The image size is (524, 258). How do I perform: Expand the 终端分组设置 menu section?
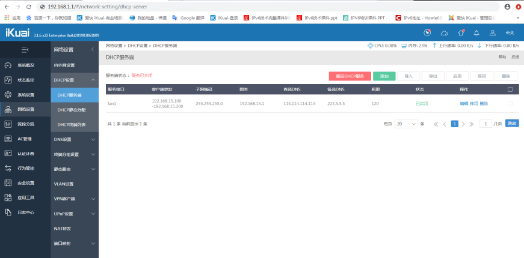(93, 154)
